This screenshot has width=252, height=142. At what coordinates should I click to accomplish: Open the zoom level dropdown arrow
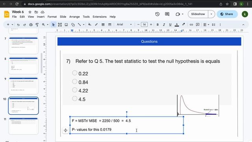48,24
